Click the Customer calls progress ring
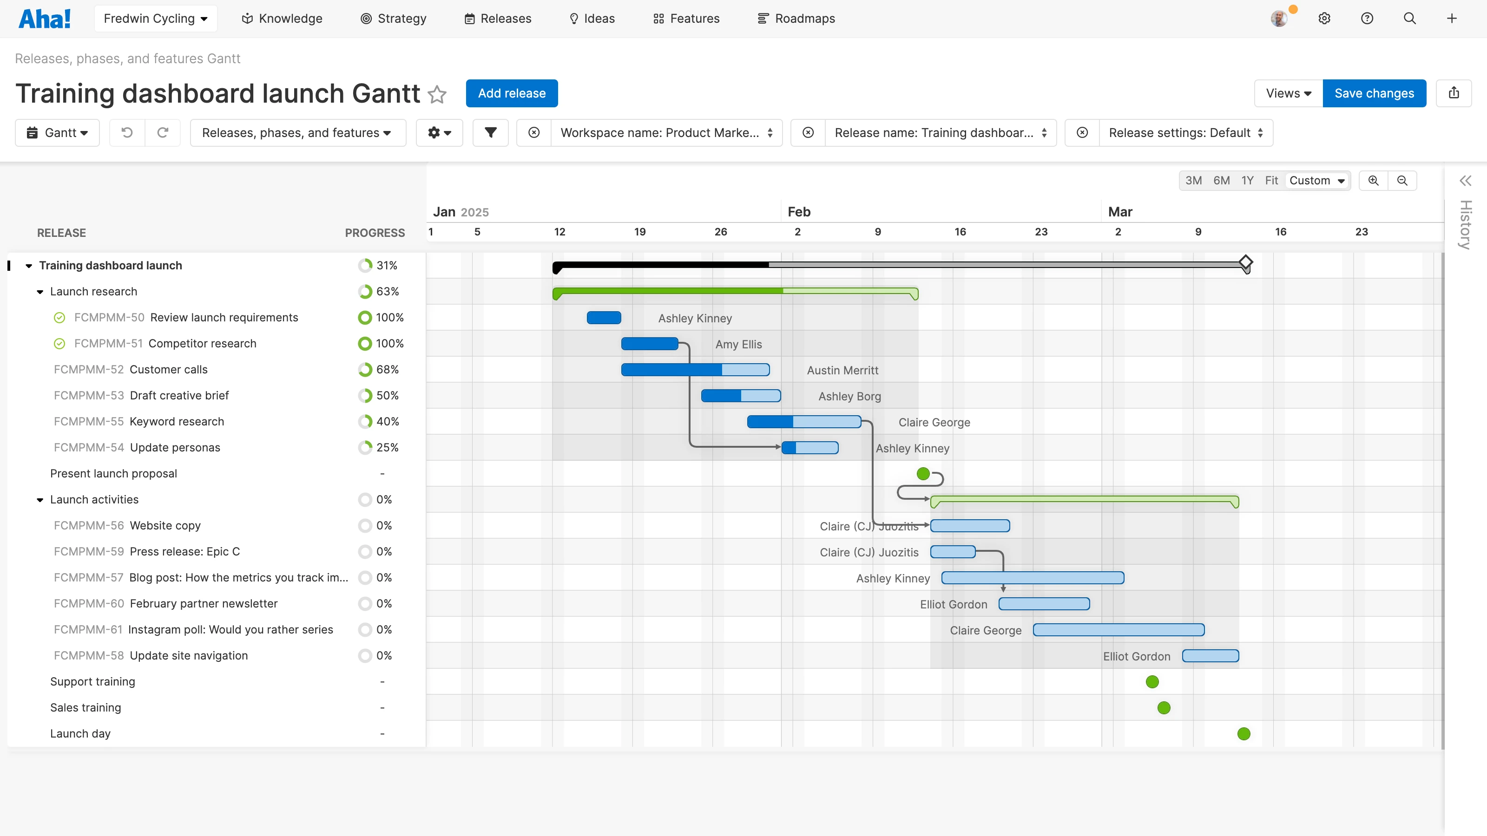 click(x=364, y=369)
